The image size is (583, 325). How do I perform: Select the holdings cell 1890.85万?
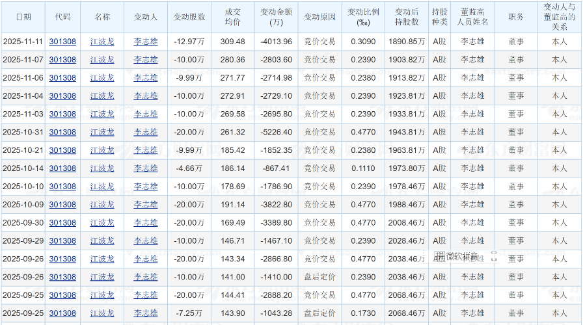[407, 42]
